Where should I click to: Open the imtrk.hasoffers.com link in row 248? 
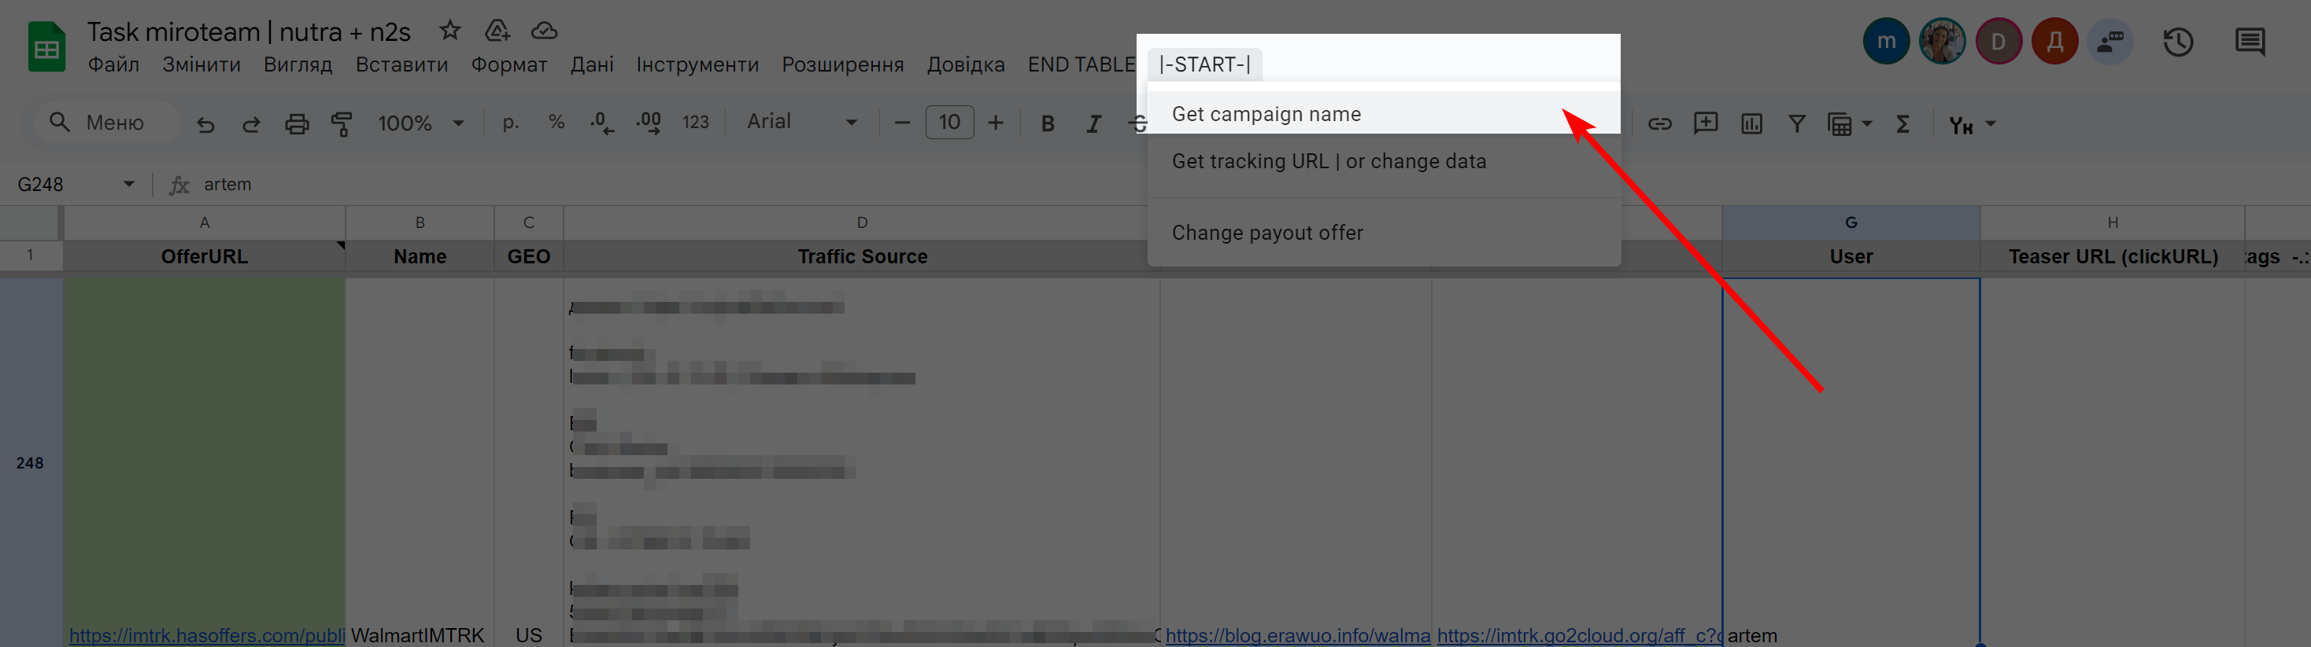[x=206, y=635]
